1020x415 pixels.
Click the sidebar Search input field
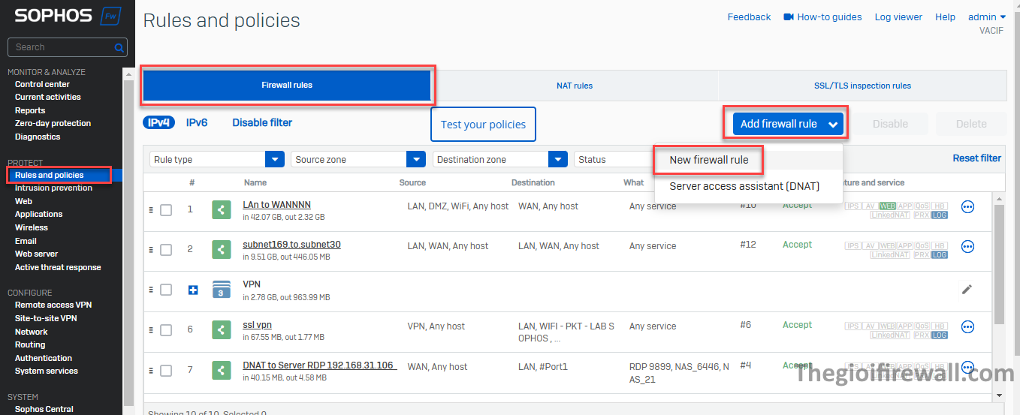click(60, 47)
